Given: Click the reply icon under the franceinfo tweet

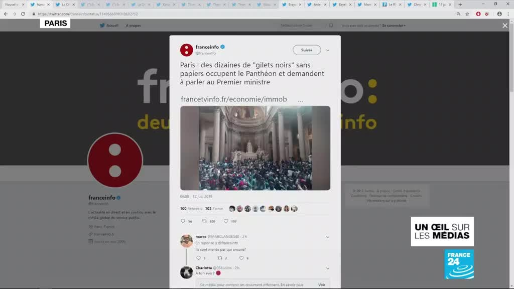Looking at the screenshot, I should 183,221.
